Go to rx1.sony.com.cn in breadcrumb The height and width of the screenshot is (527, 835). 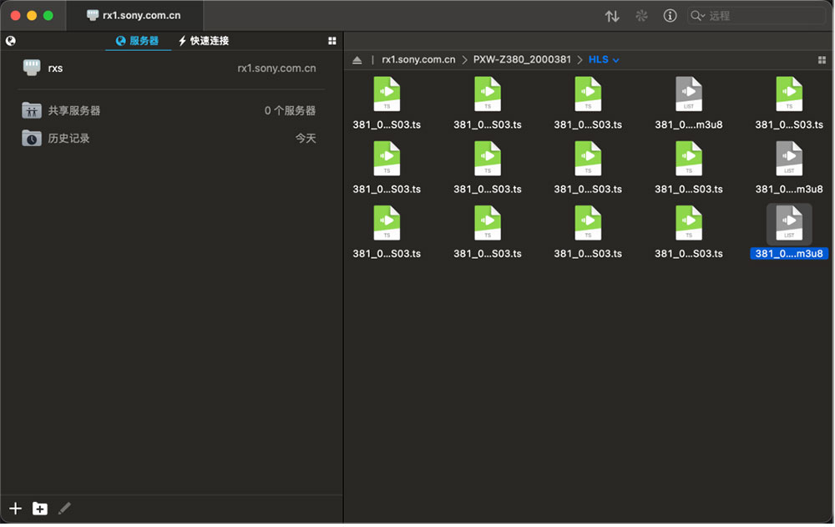coord(418,59)
